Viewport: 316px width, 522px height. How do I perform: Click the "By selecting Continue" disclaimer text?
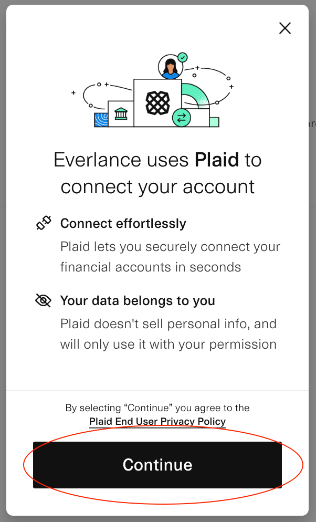(157, 408)
